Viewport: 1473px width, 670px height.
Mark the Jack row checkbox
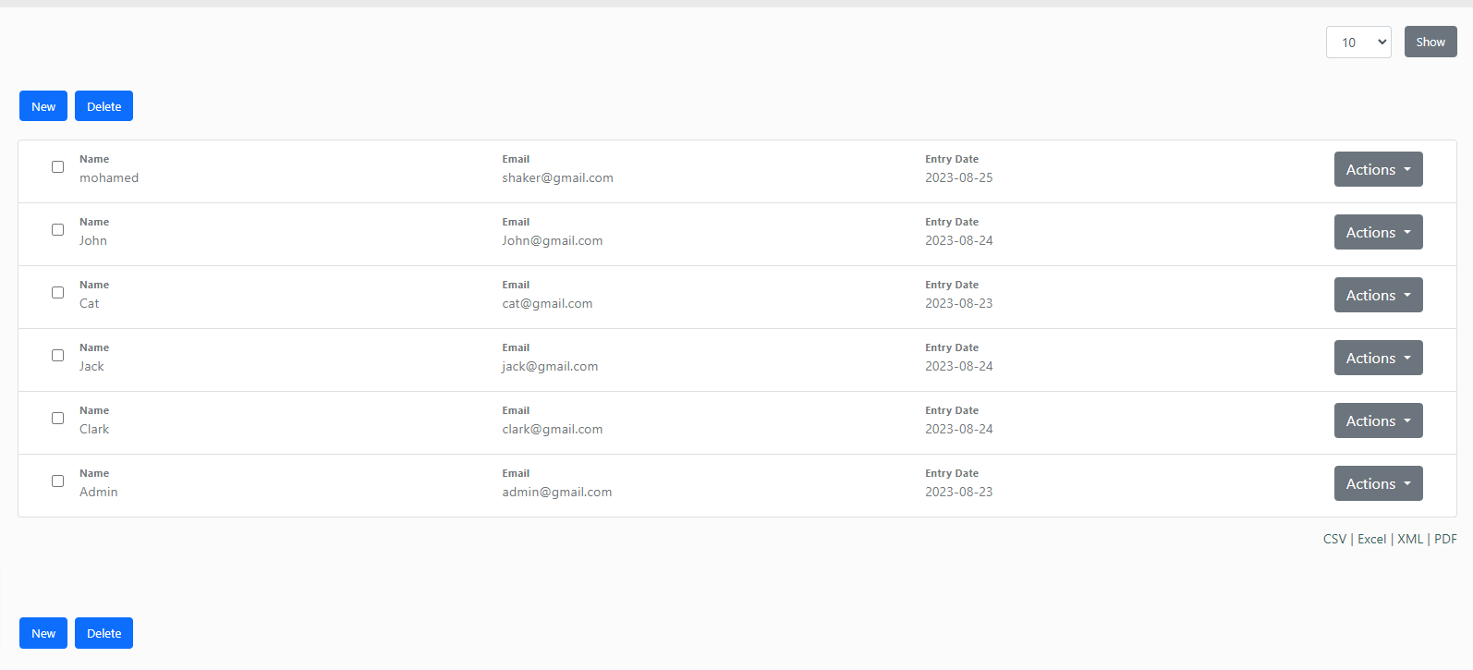pos(57,356)
